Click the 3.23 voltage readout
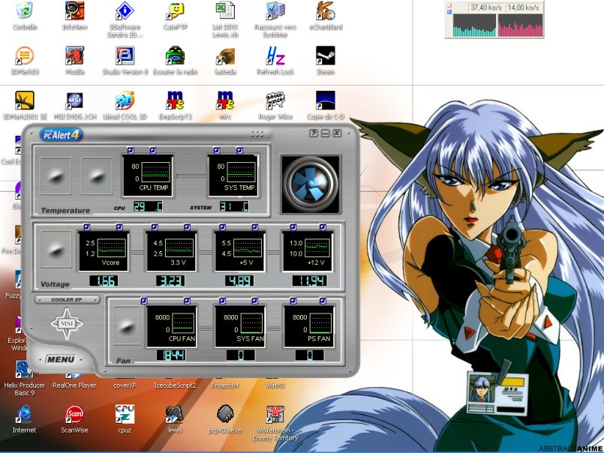The image size is (604, 453). [170, 280]
